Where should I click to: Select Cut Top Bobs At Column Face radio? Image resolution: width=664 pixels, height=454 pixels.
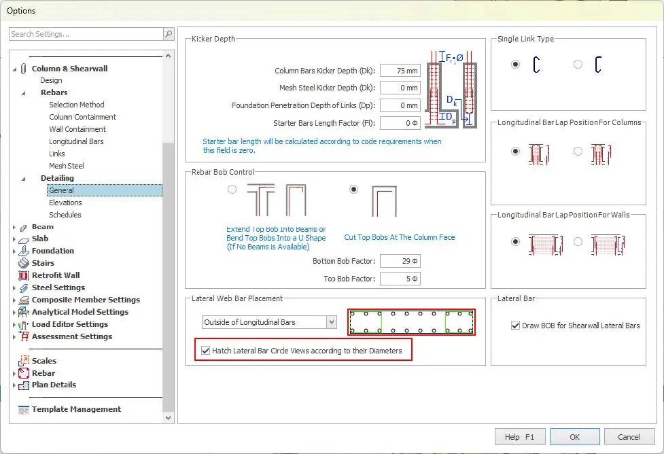(x=353, y=190)
